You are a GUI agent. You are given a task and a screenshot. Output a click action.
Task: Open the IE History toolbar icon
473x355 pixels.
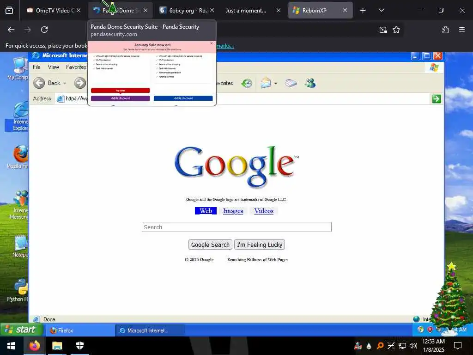247,83
